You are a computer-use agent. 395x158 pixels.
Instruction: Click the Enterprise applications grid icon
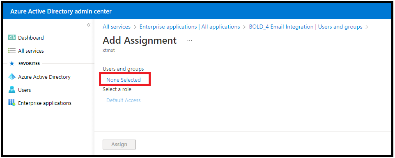point(12,102)
